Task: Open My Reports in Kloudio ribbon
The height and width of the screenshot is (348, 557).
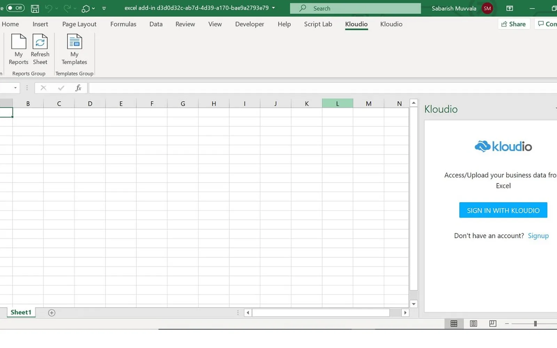Action: click(18, 49)
